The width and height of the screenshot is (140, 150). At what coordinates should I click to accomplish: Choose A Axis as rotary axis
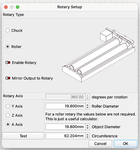pyautogui.click(x=8, y=124)
